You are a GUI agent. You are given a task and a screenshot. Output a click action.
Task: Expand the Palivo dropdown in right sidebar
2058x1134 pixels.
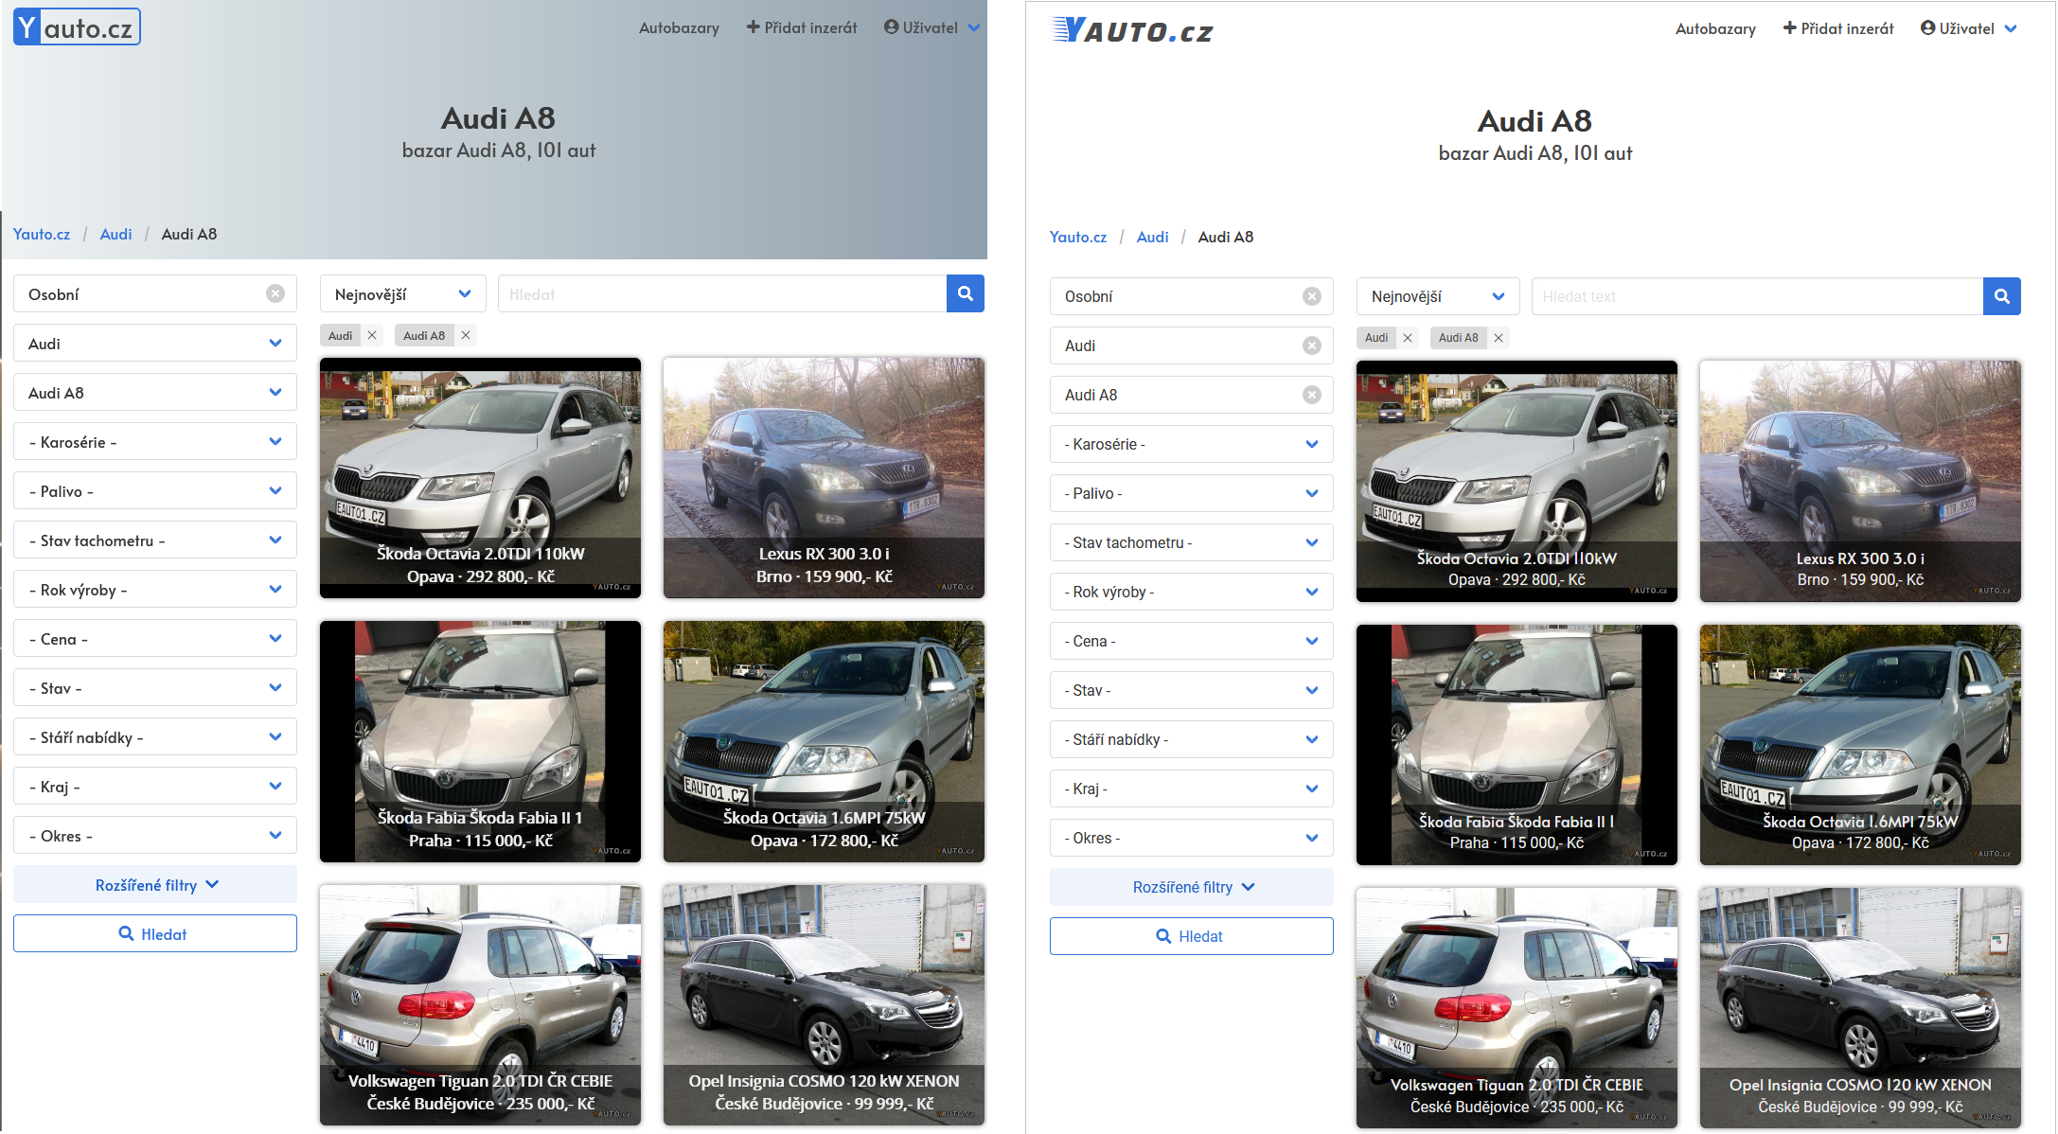click(x=1191, y=493)
